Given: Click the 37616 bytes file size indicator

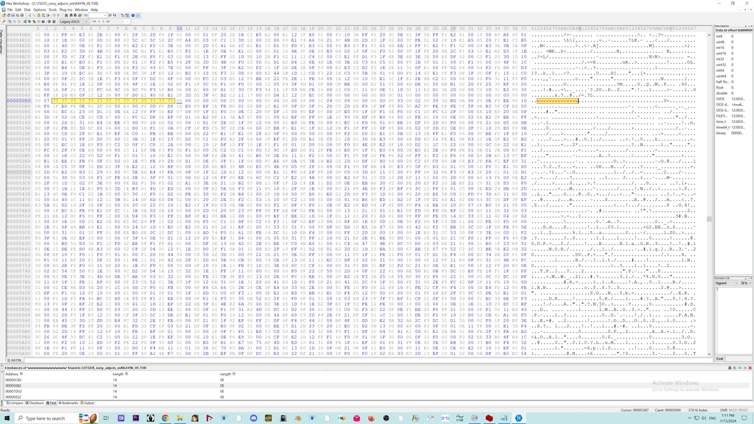Looking at the screenshot, I should (698, 410).
